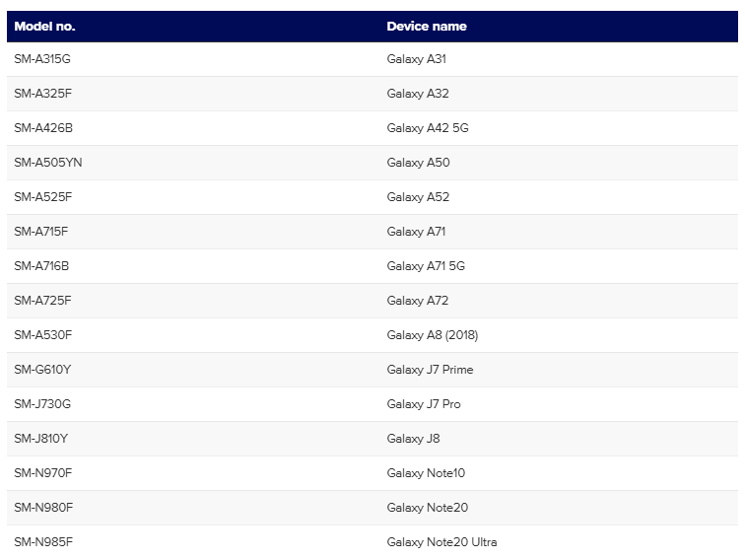Screen dimensions: 745x559
Task: Click the 'Device name' column header
Action: pos(426,27)
